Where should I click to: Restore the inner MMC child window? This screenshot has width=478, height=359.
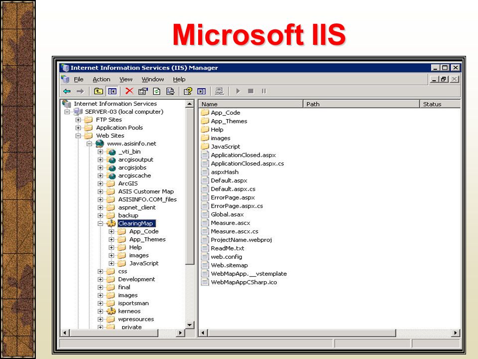[x=444, y=79]
